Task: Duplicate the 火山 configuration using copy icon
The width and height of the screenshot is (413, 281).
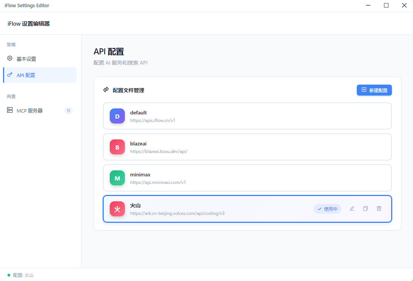Action: point(365,208)
